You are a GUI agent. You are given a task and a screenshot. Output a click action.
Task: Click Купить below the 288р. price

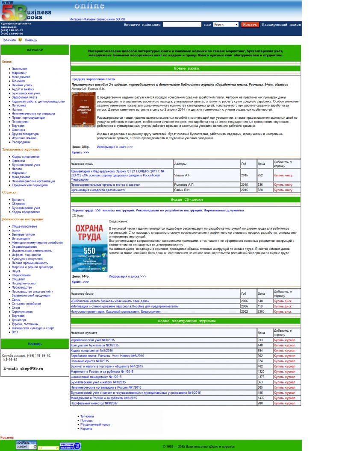(x=80, y=152)
